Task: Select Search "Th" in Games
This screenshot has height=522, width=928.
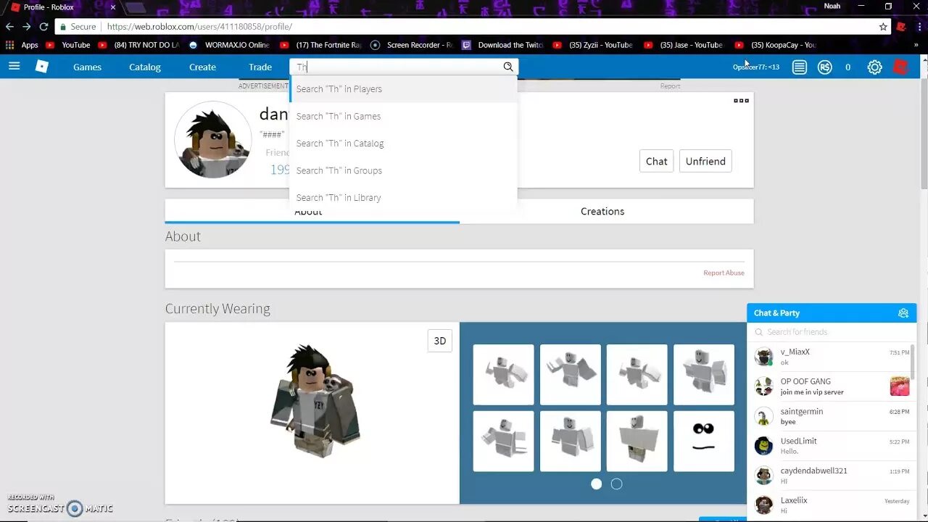Action: [x=403, y=116]
